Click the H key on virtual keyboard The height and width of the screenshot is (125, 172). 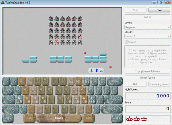(x=60, y=100)
